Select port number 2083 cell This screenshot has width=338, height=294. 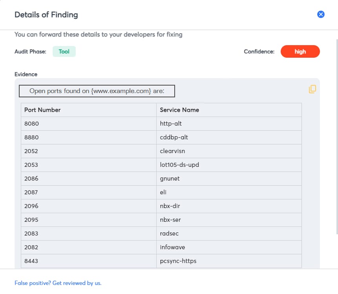coord(89,234)
